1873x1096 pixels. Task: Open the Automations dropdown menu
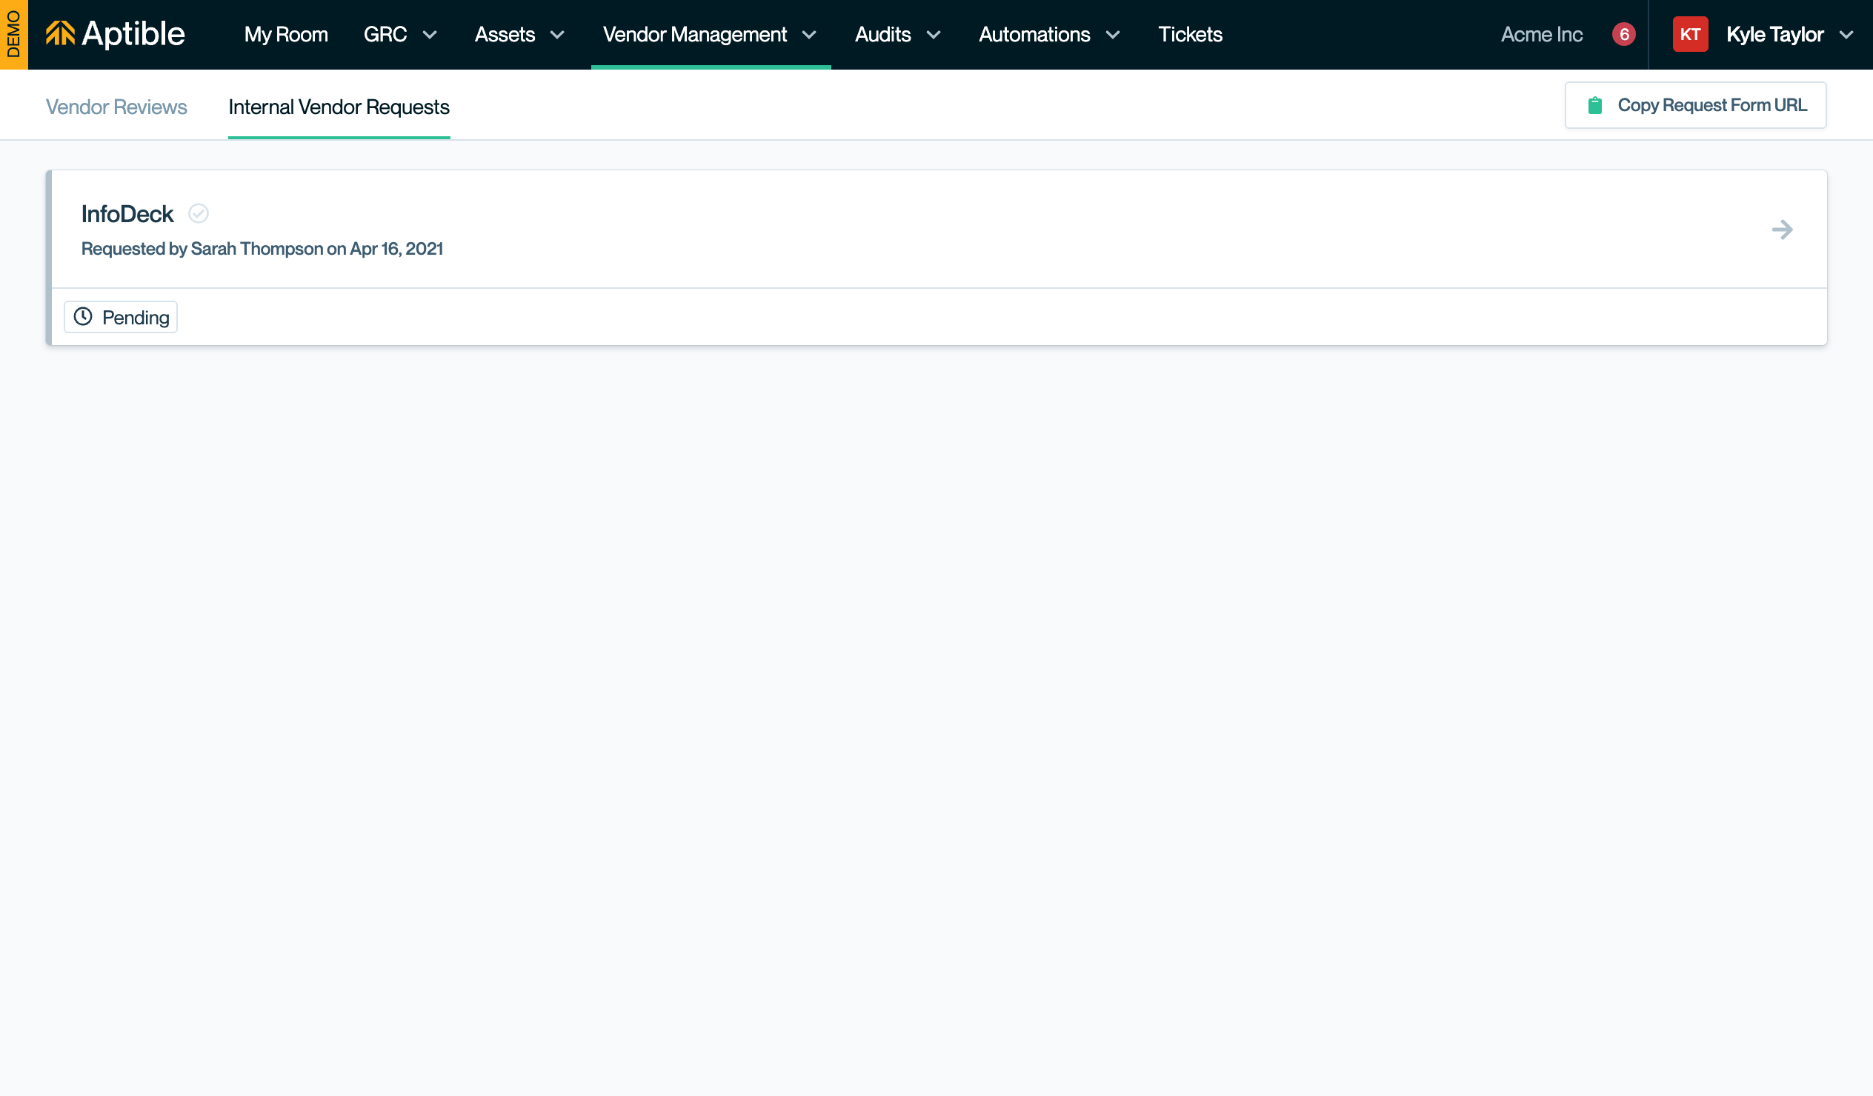[1048, 34]
